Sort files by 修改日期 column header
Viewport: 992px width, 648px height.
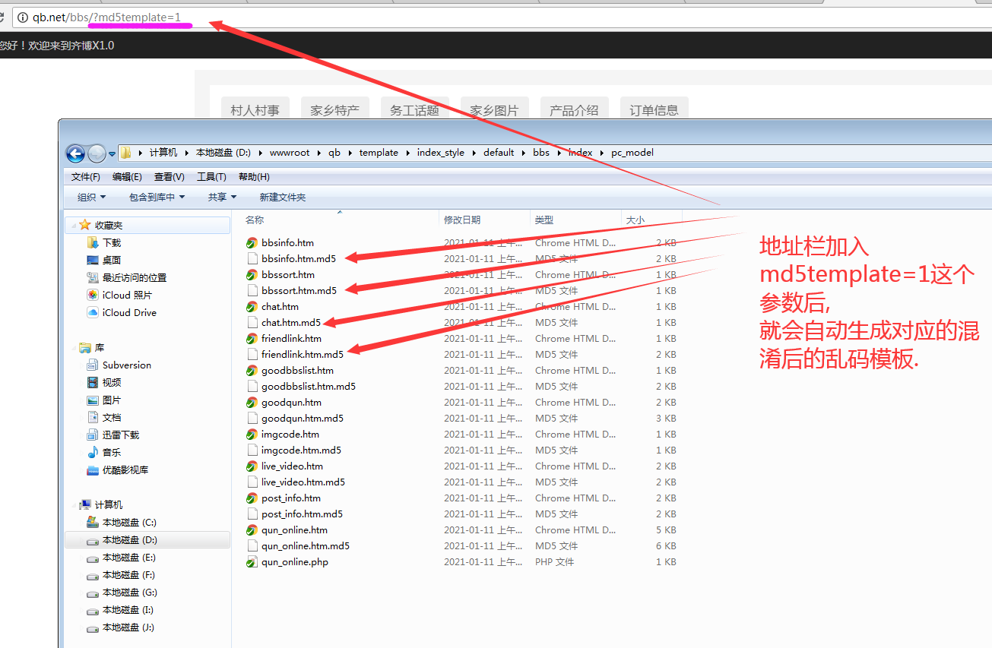(462, 220)
